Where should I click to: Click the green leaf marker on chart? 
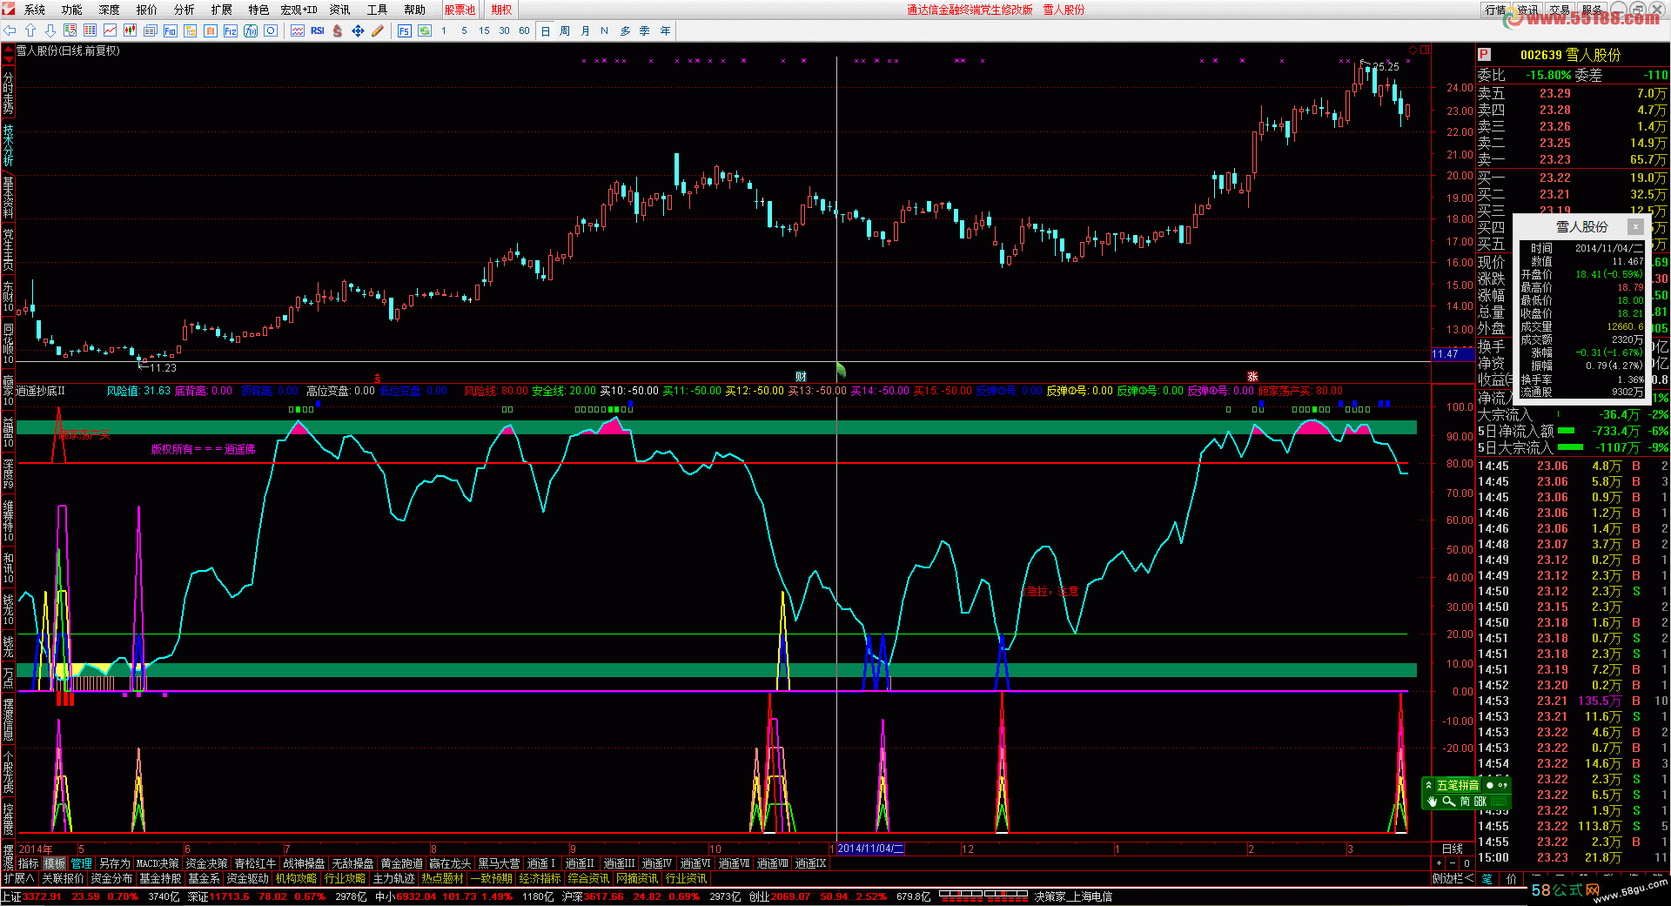coord(841,370)
